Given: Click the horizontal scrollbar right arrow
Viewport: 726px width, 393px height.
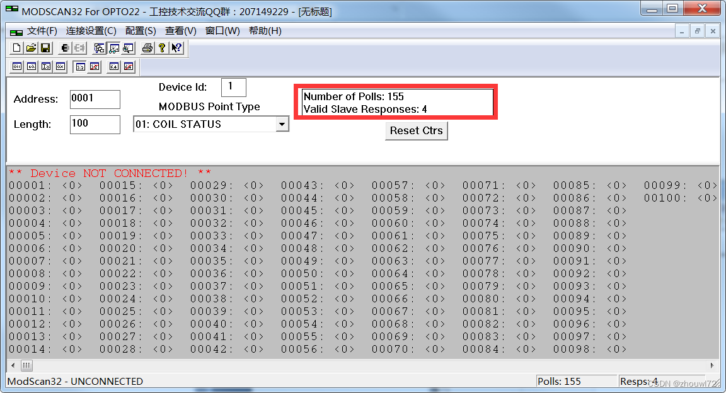Looking at the screenshot, I should (x=713, y=366).
